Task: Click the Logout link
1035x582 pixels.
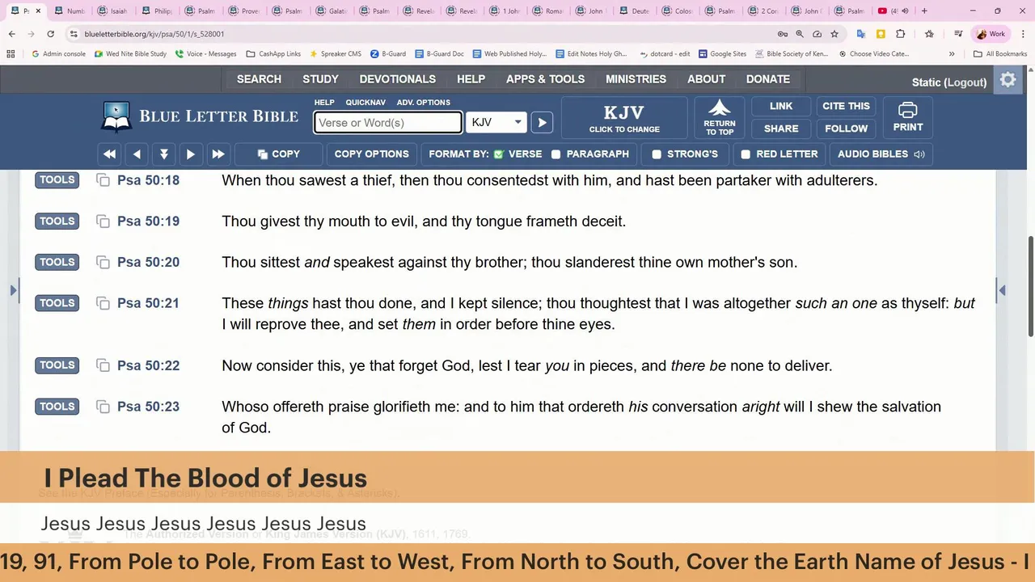Action: [965, 82]
